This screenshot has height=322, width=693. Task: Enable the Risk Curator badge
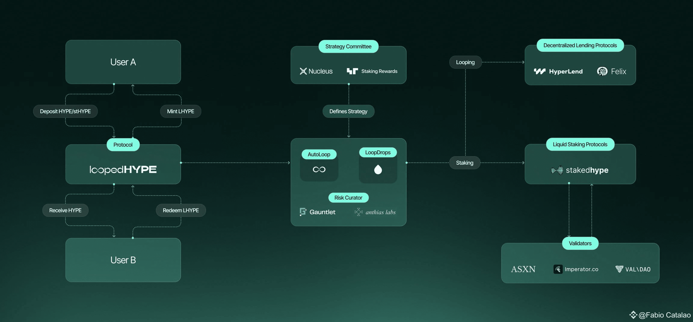[348, 197]
